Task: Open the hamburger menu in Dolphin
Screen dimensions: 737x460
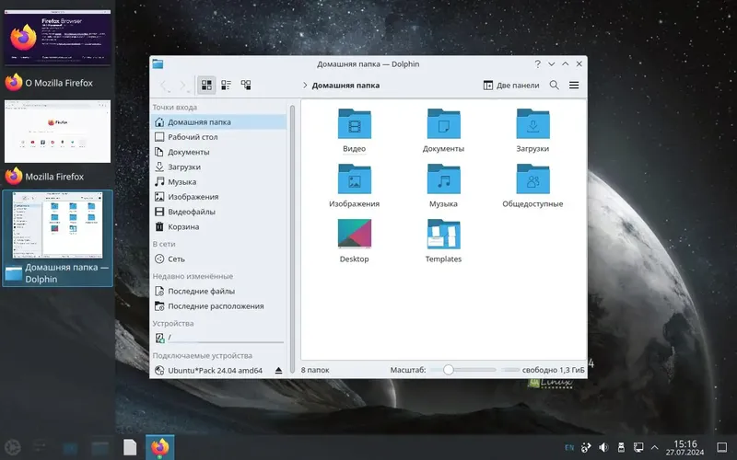Action: tap(574, 85)
